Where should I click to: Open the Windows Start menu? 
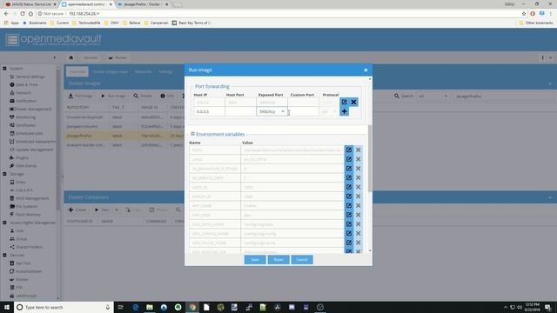(x=7, y=307)
